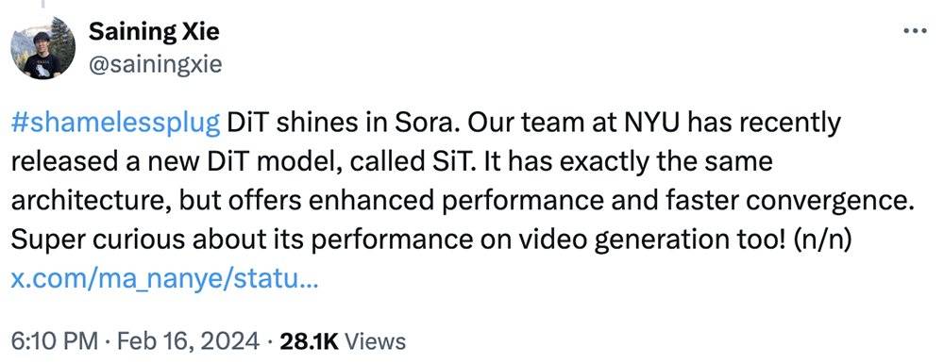Select the word 'architecture' in the tweet
This screenshot has height=364, width=944.
coord(86,202)
